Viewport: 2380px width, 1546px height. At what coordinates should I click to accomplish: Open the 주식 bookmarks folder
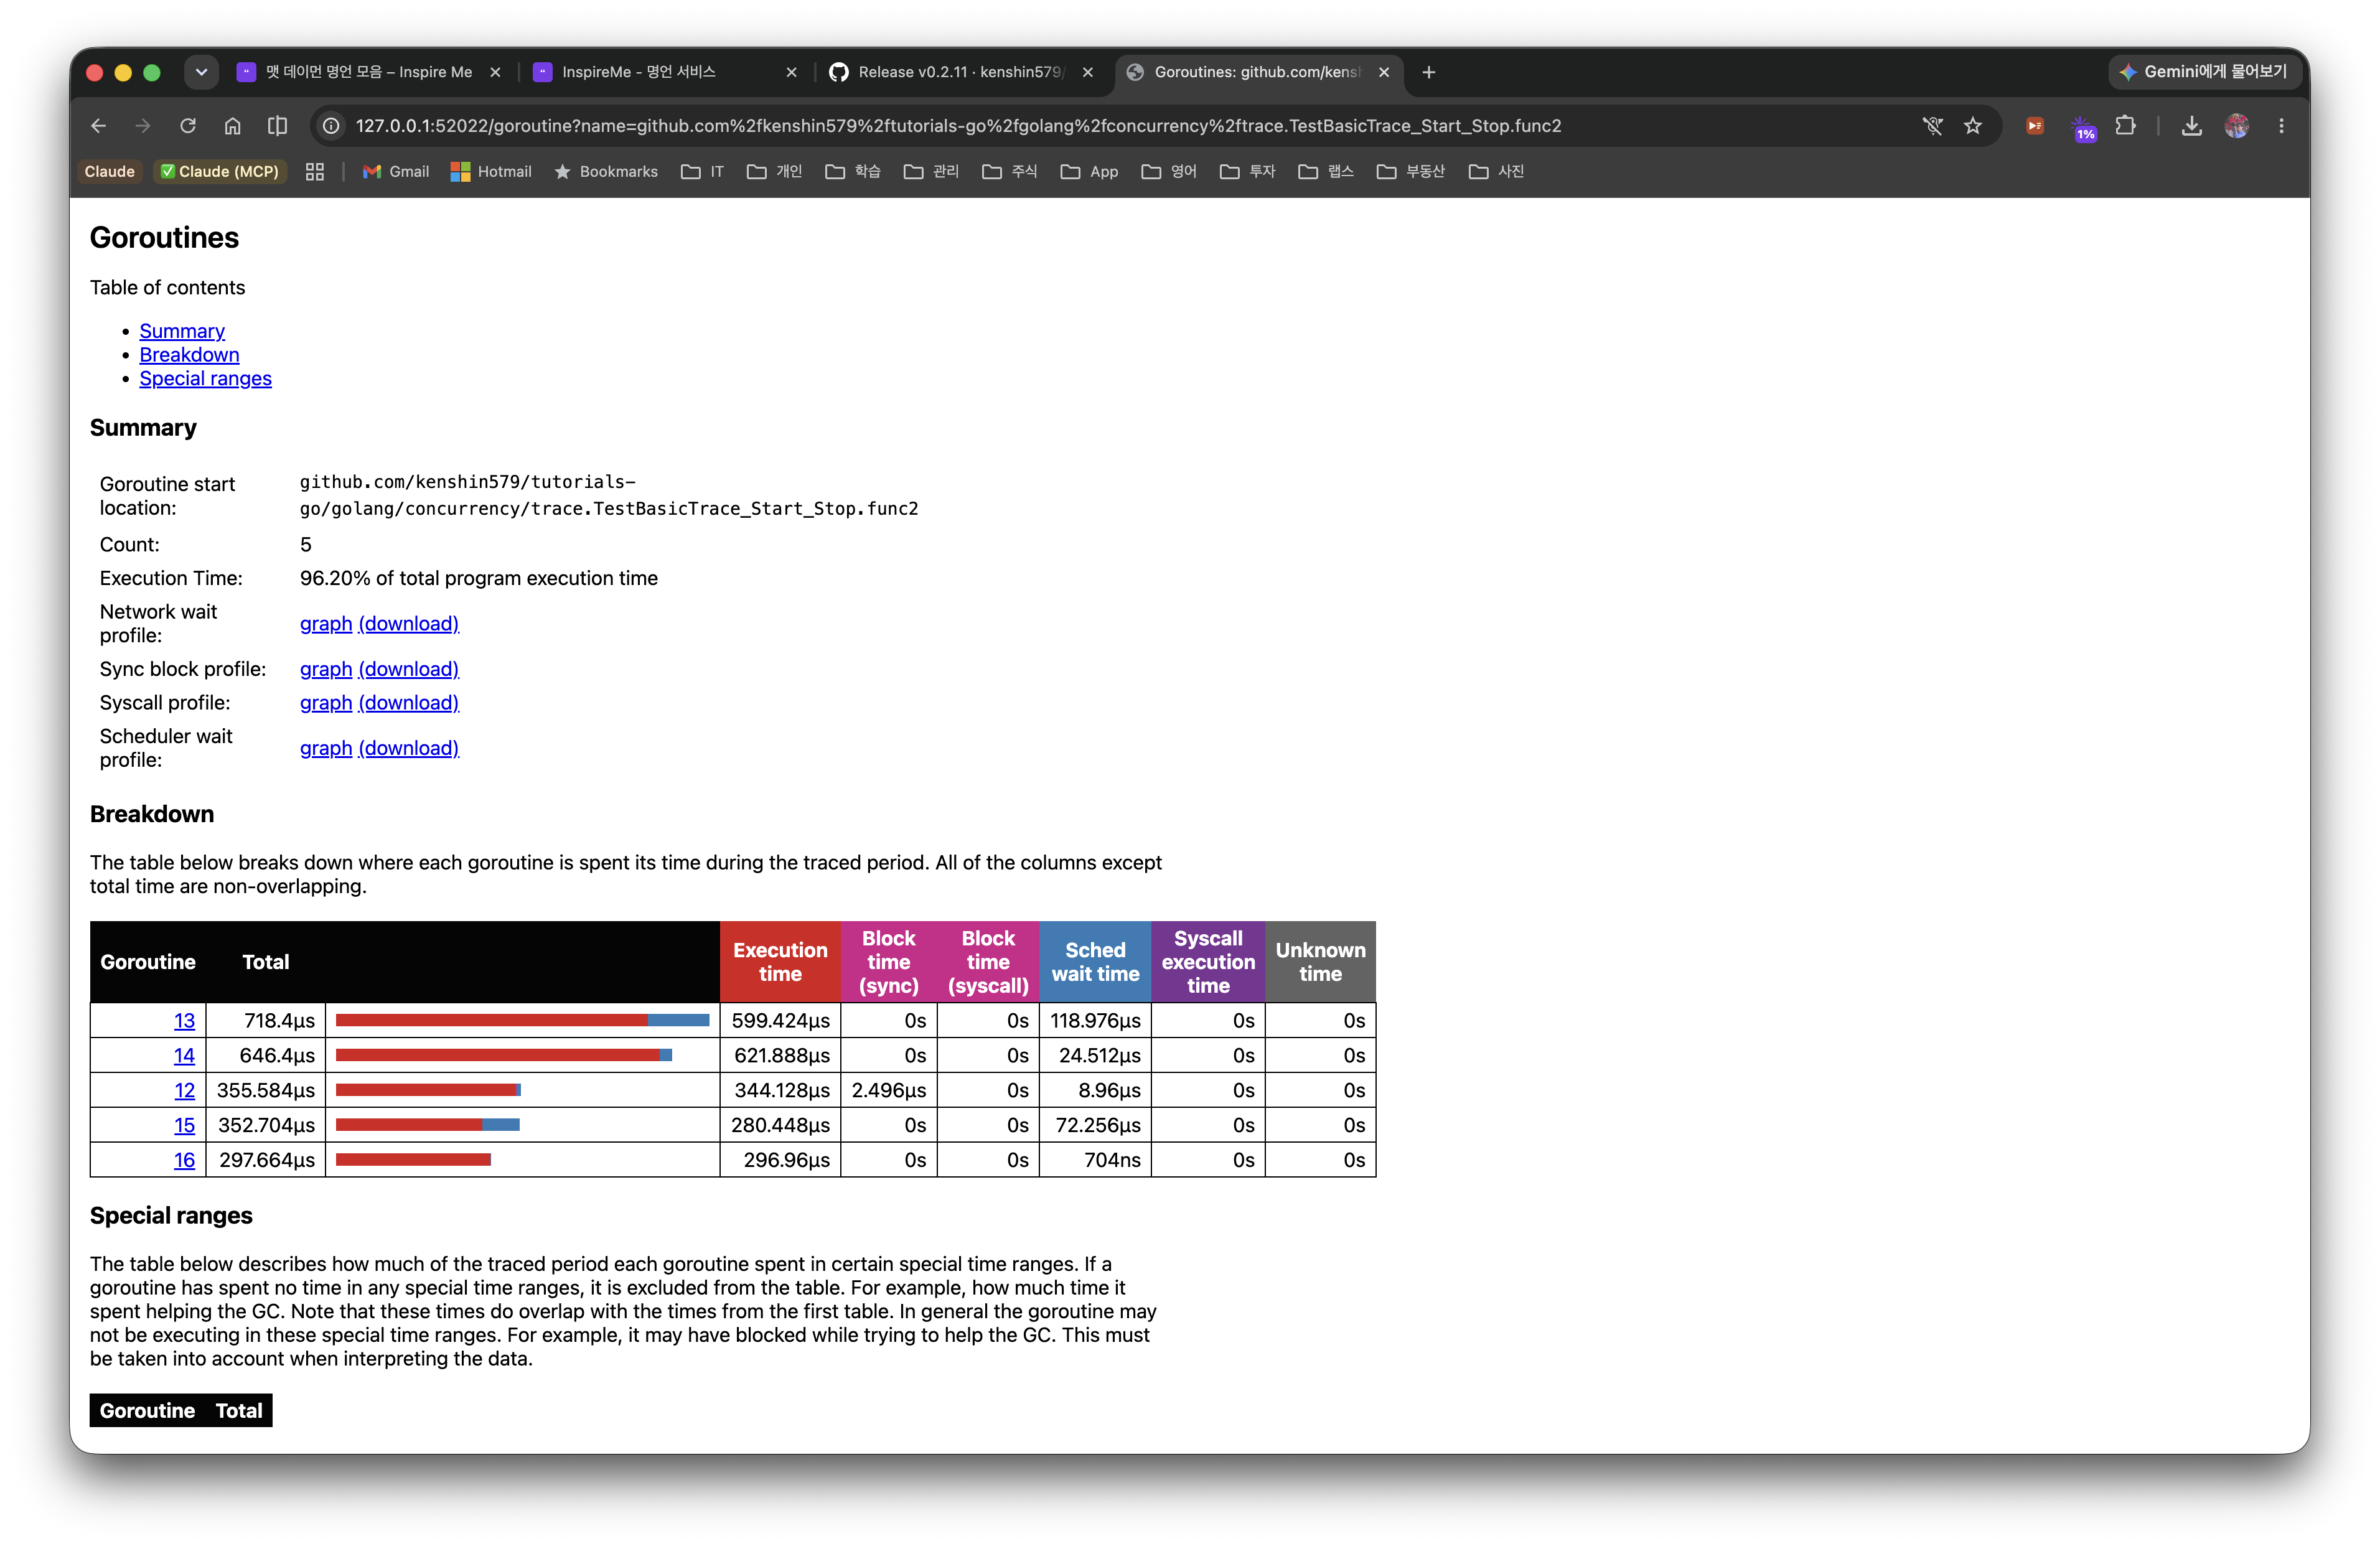click(x=1010, y=172)
